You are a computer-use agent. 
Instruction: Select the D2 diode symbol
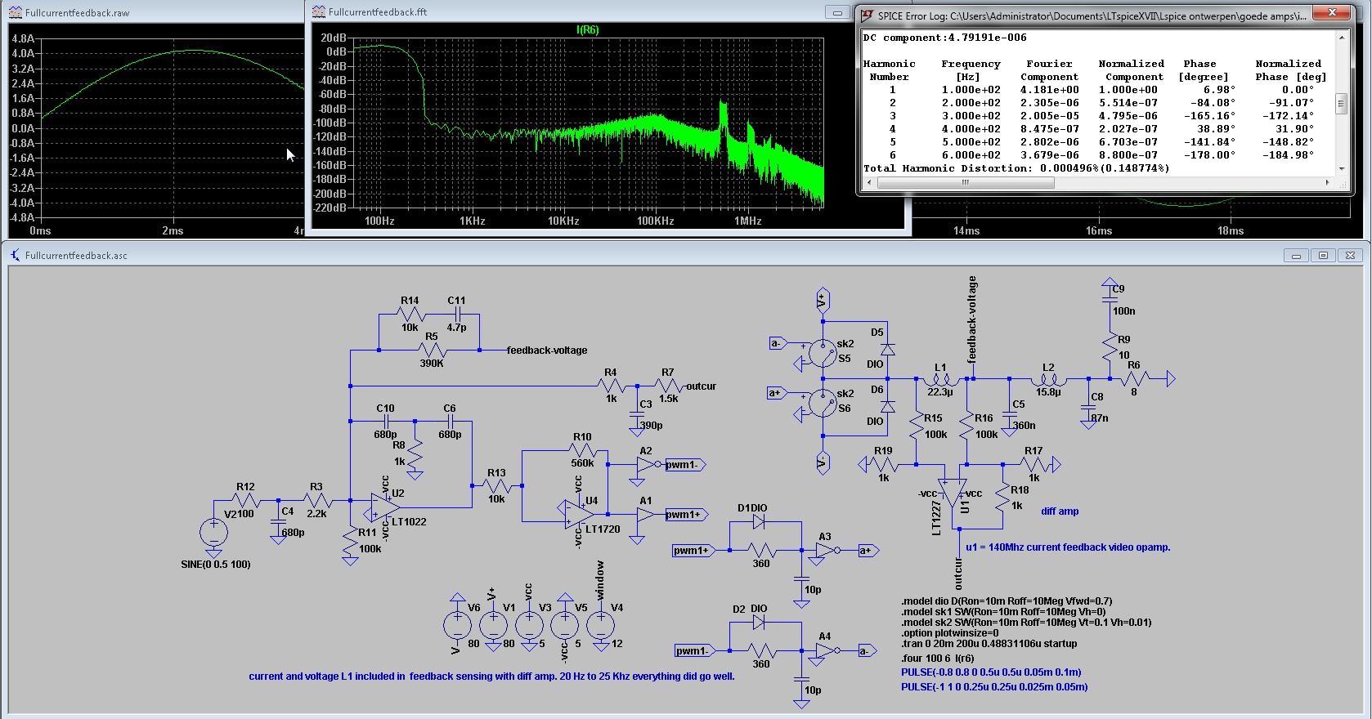tap(758, 623)
